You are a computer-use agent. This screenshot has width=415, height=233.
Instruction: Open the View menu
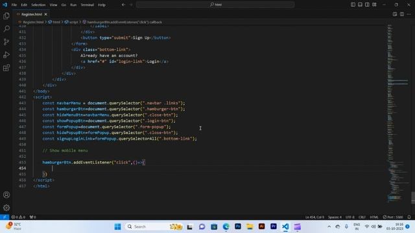[53, 5]
